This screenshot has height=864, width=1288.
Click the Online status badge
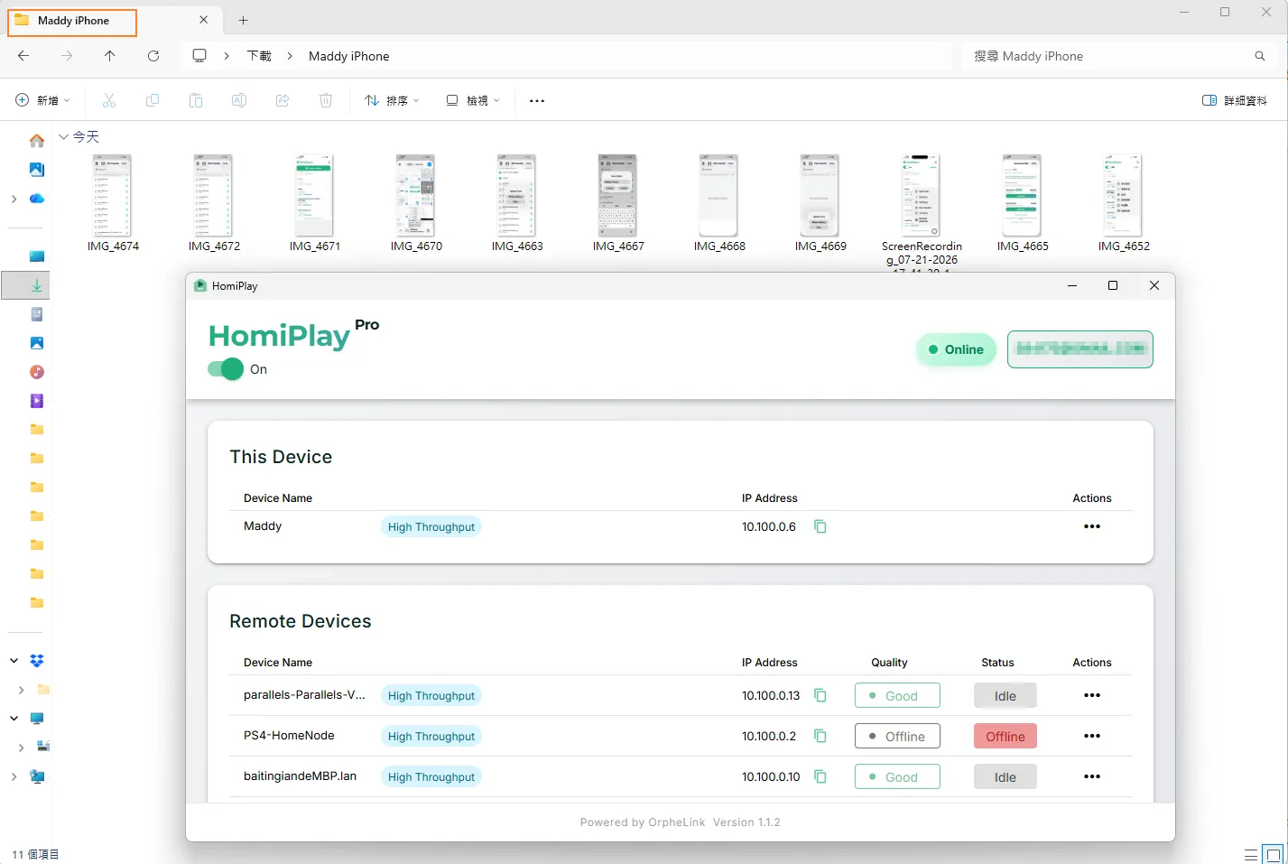(957, 349)
